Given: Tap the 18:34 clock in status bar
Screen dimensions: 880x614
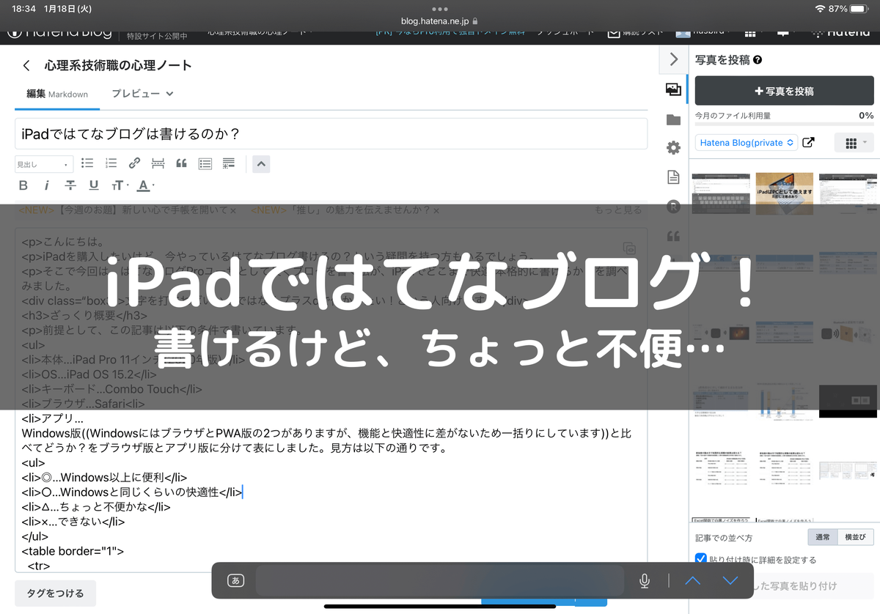Looking at the screenshot, I should tap(25, 9).
